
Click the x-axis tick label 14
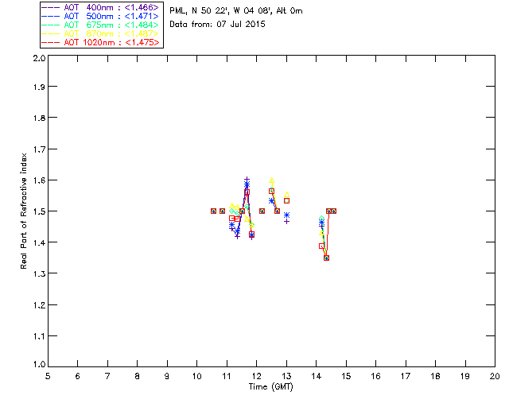(x=317, y=377)
